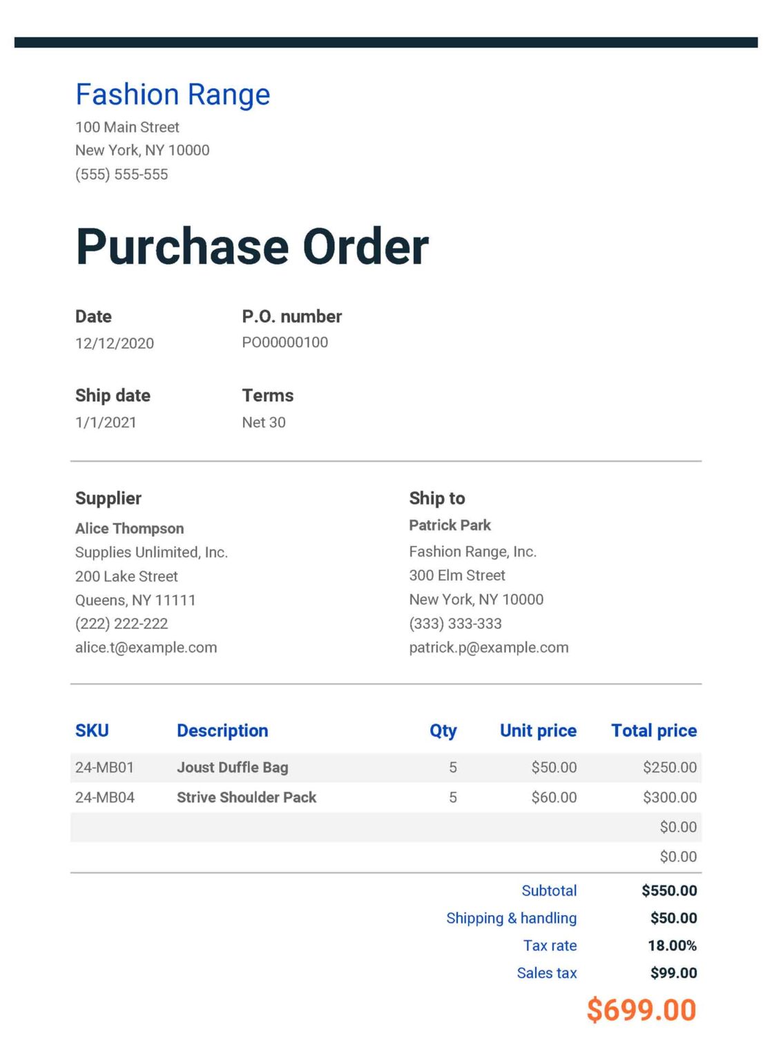Click the SKU column header
Screen dimensions: 772x1061
click(92, 731)
